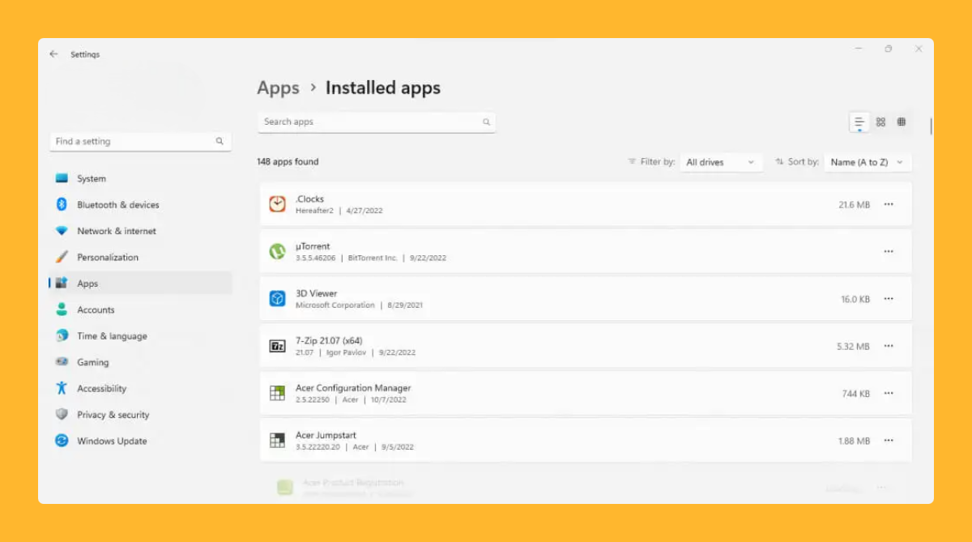Click the page scrollbar thumb
Screen dimensions: 972x542
pyautogui.click(x=931, y=126)
